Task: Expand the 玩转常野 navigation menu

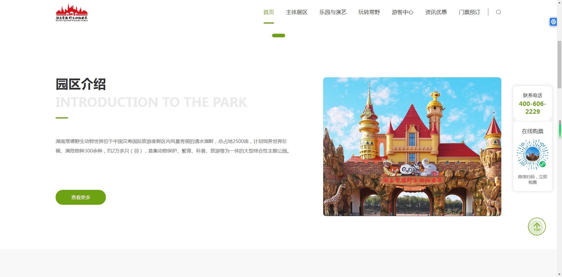Action: click(x=369, y=12)
